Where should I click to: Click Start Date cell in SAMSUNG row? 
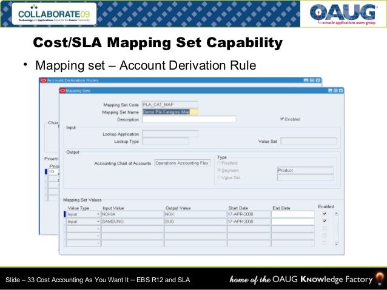tap(249, 222)
